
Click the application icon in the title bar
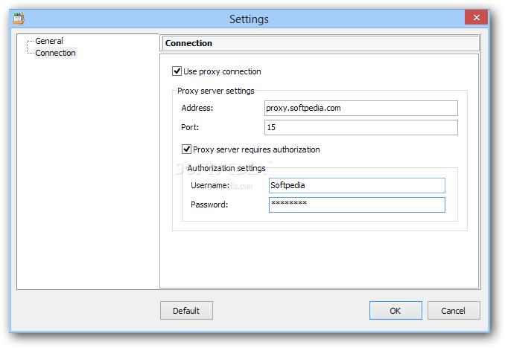pos(19,19)
